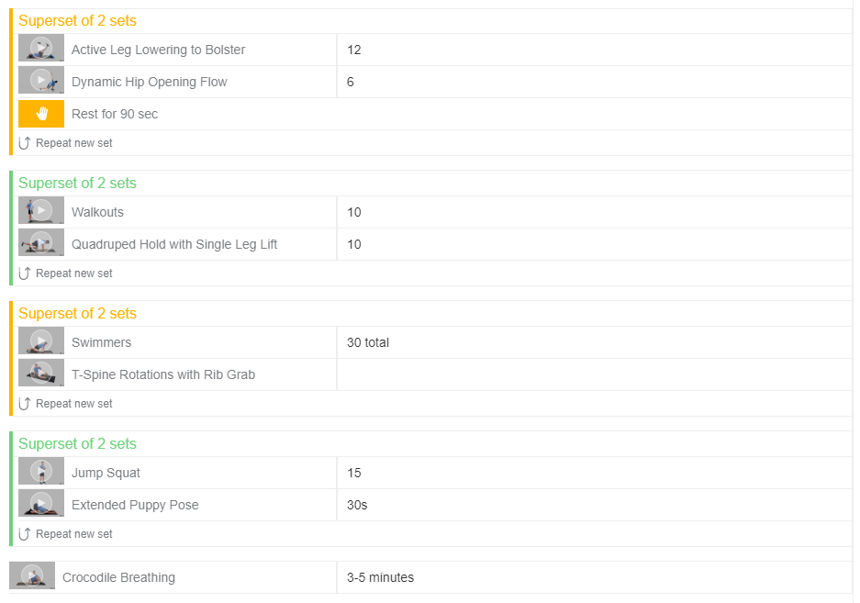Play the Active Leg Lowering to Bolster video

click(x=41, y=49)
